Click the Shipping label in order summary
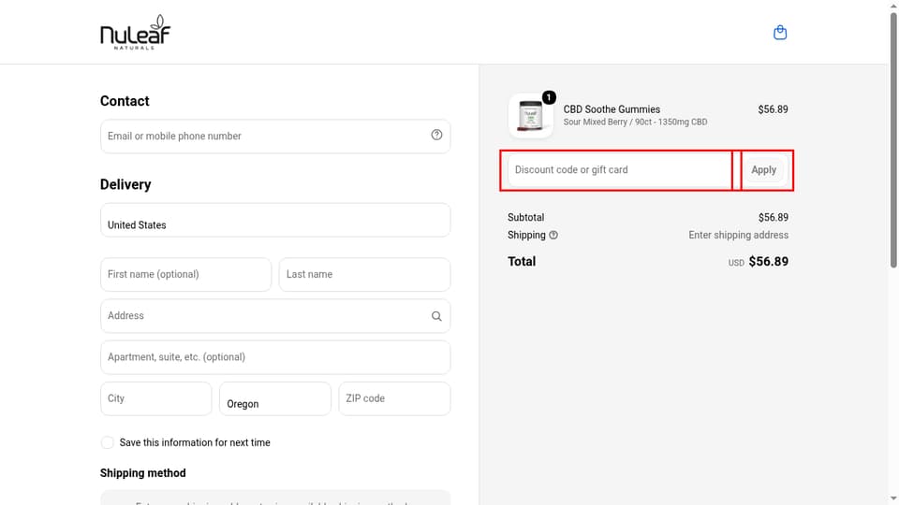This screenshot has width=899, height=505. 526,236
